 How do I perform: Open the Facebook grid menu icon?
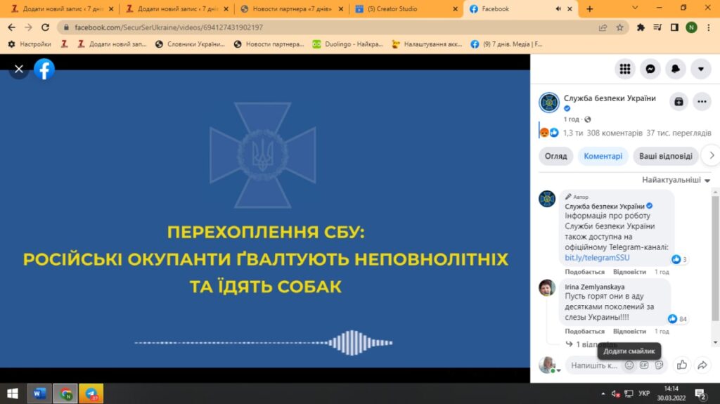coord(625,69)
